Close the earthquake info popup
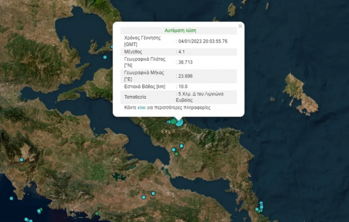 pyautogui.click(x=240, y=26)
